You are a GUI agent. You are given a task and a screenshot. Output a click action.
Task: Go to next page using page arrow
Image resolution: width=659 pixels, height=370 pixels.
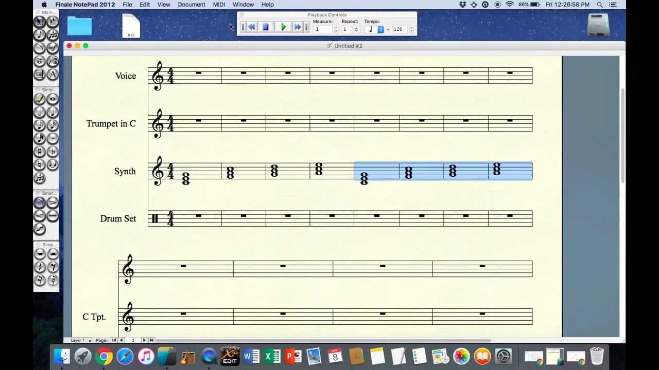pyautogui.click(x=144, y=340)
